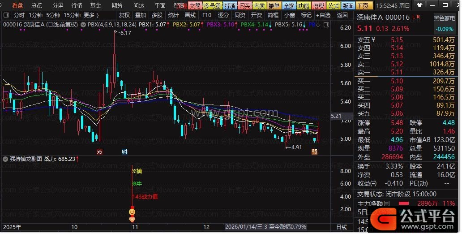
Task: Click the red 涨 marker below the chart
Action: coord(99,152)
